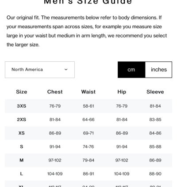Open the North America region dropdown

coord(40,70)
